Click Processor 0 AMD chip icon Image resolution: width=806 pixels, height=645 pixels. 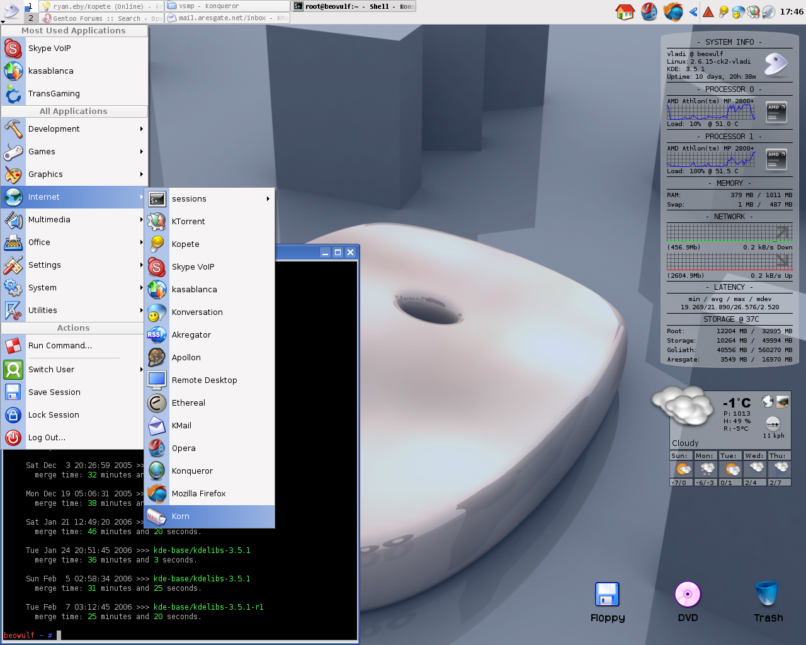point(776,111)
